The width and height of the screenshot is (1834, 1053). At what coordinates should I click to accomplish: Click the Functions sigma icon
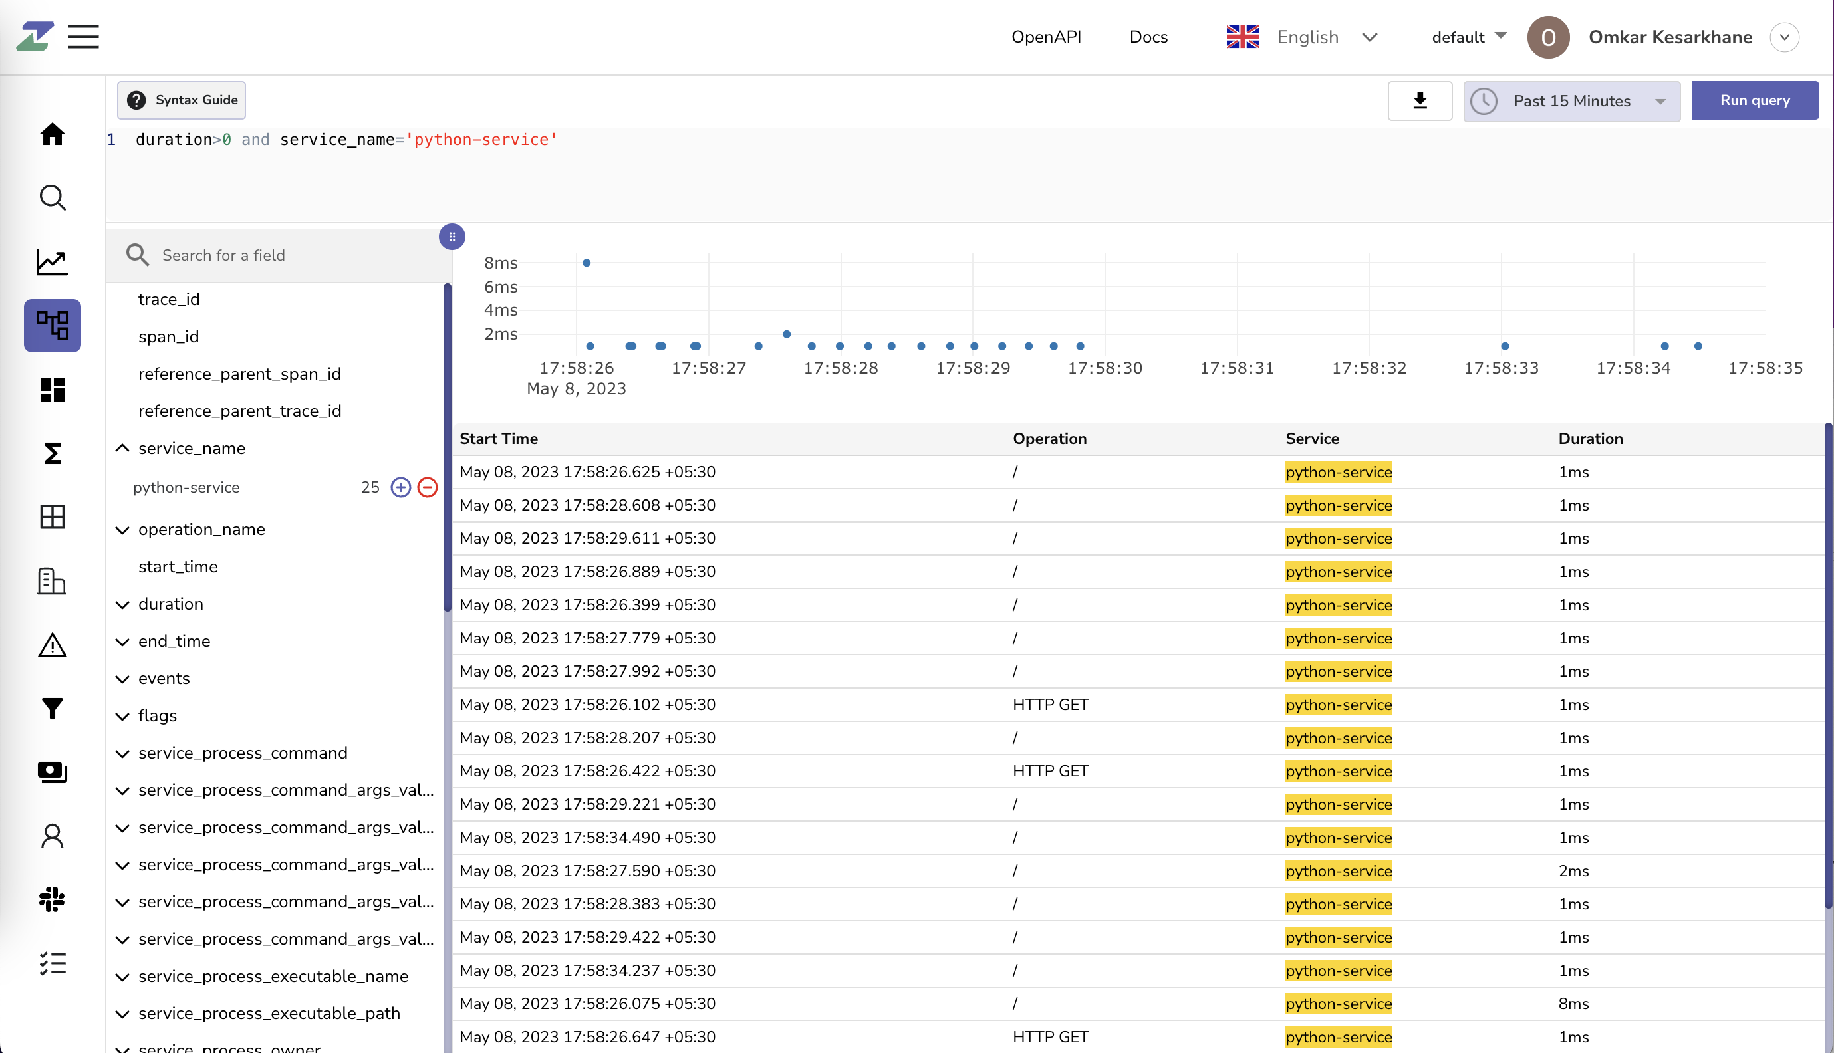(x=52, y=453)
